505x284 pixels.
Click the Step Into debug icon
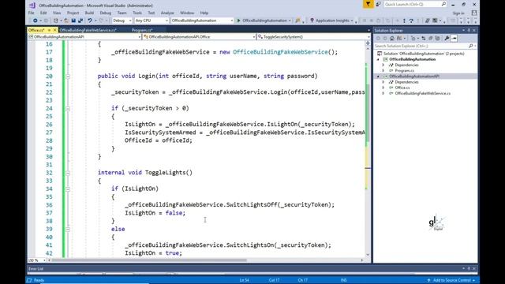pyautogui.click(x=404, y=21)
